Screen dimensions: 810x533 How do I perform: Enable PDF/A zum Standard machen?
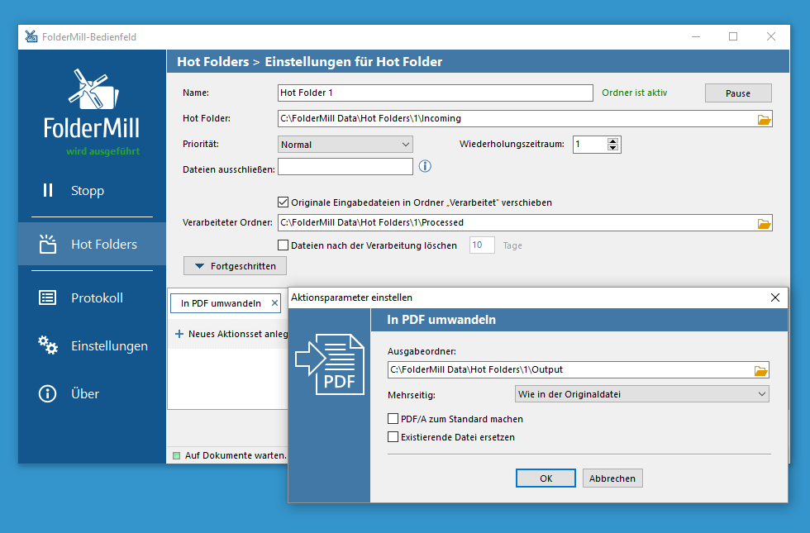(393, 419)
